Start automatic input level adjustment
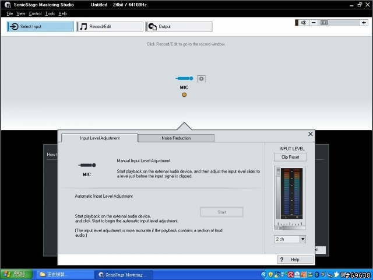 221,212
